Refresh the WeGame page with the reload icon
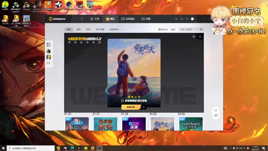Viewport: 268px width, 151px height. point(82,19)
